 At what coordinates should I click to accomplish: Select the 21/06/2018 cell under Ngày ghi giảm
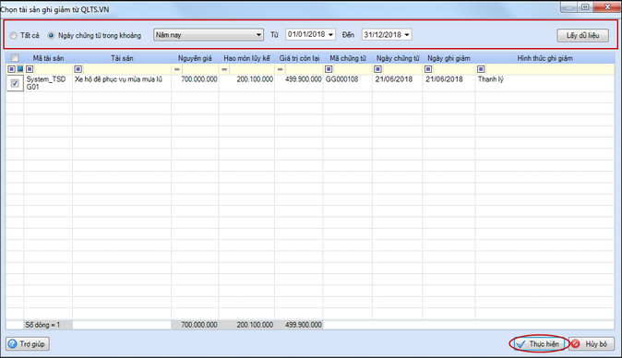[449, 83]
